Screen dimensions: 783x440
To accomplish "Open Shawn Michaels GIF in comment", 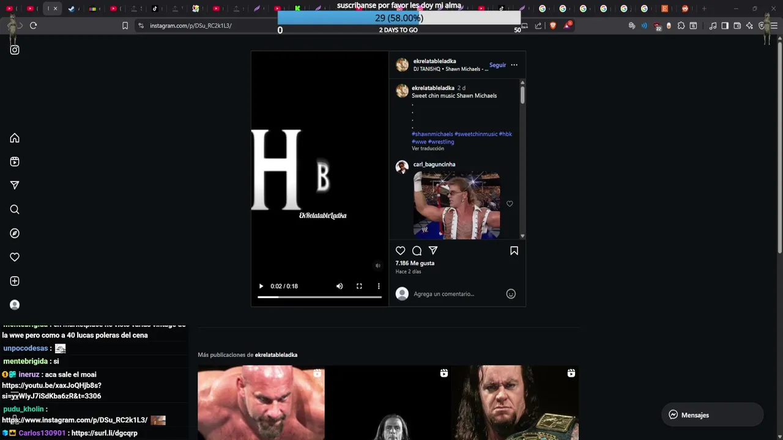I will pos(456,205).
